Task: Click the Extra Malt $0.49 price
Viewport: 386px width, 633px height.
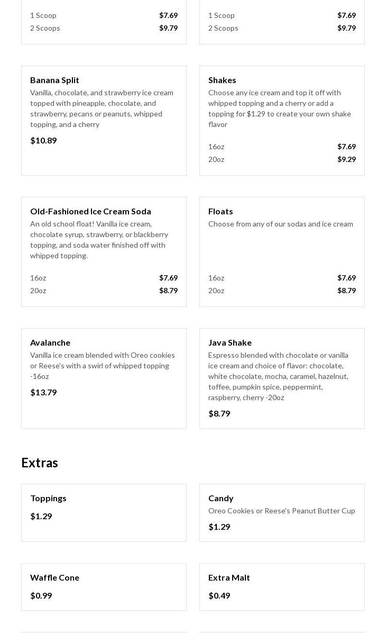Action: point(219,595)
